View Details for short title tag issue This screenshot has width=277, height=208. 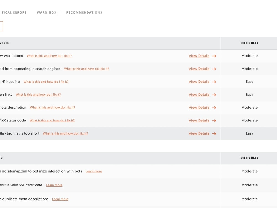(199, 133)
